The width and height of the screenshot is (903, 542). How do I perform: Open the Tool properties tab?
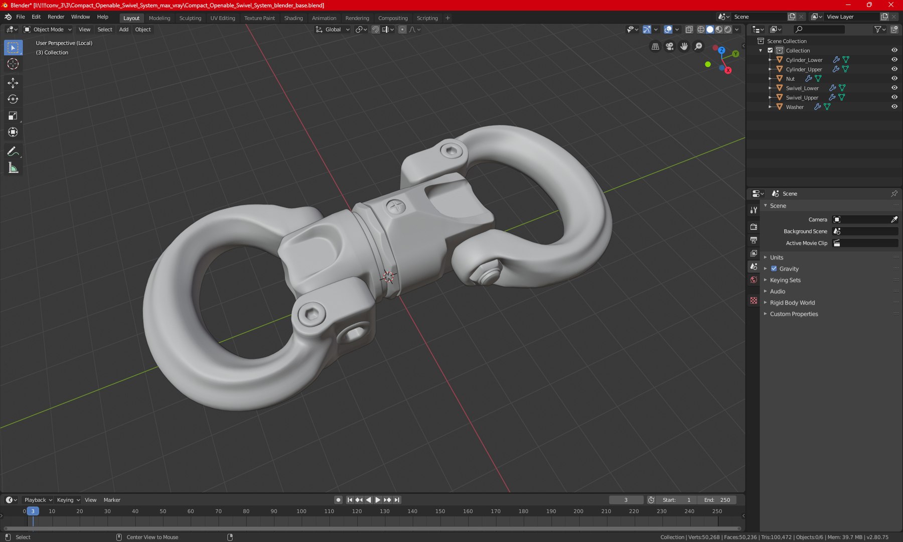pyautogui.click(x=754, y=210)
